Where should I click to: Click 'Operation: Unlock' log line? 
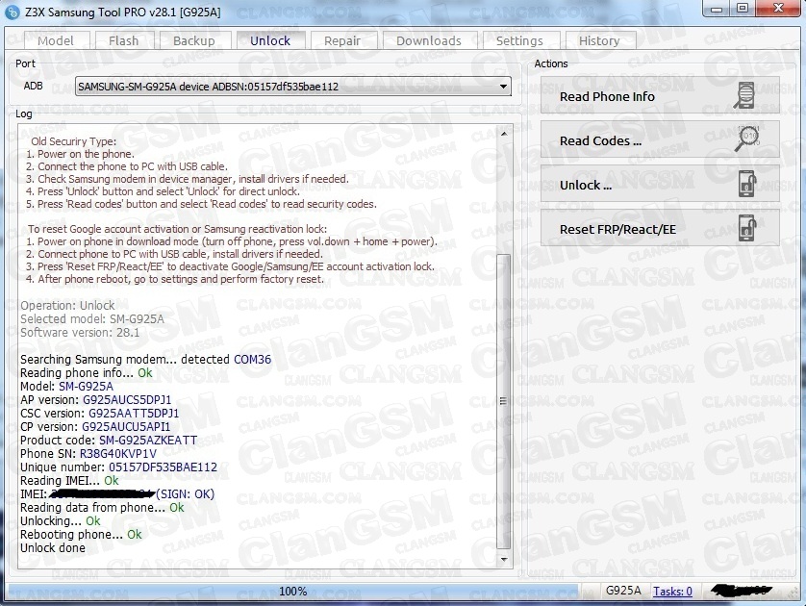[67, 305]
